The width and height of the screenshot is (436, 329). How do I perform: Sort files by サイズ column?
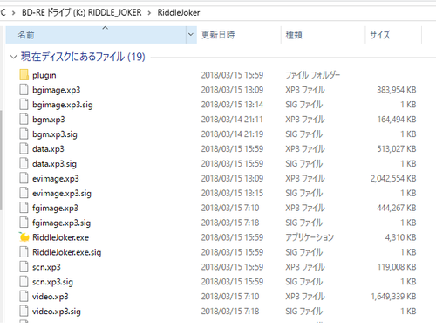click(393, 35)
